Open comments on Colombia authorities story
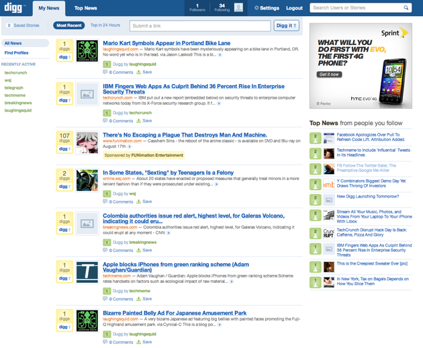 [x=118, y=251]
